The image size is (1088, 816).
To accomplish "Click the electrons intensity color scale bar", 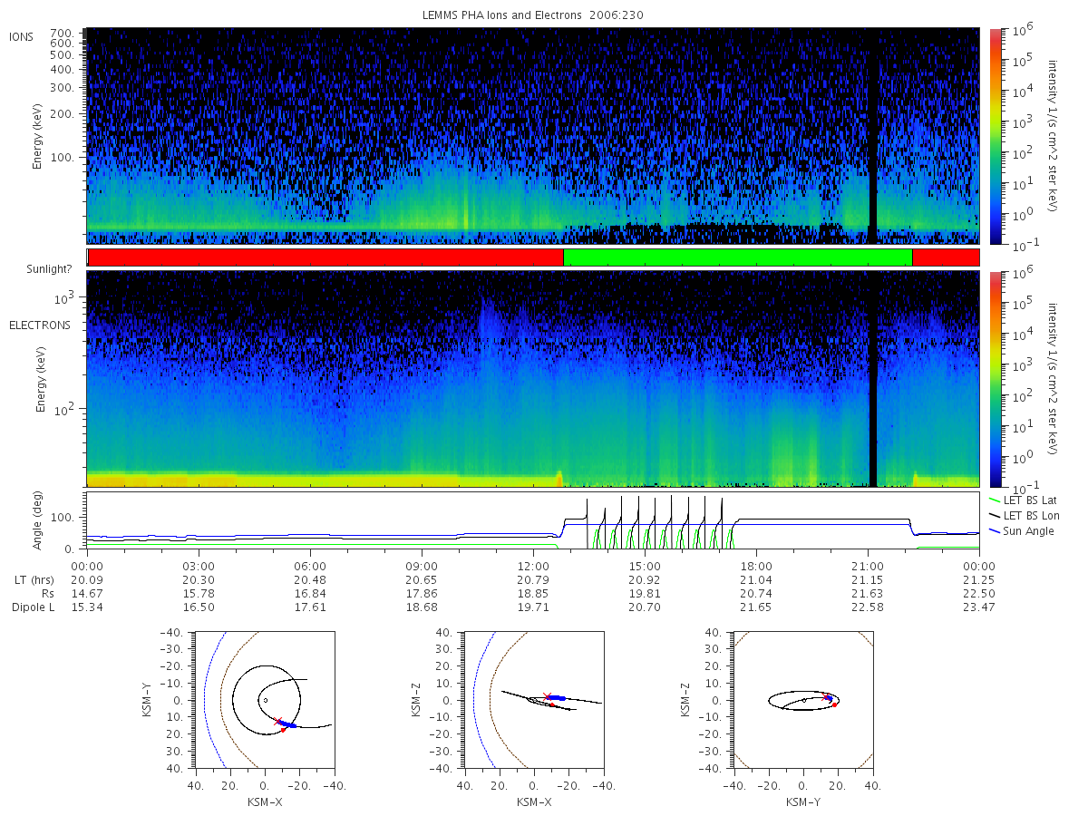I will pyautogui.click(x=995, y=378).
